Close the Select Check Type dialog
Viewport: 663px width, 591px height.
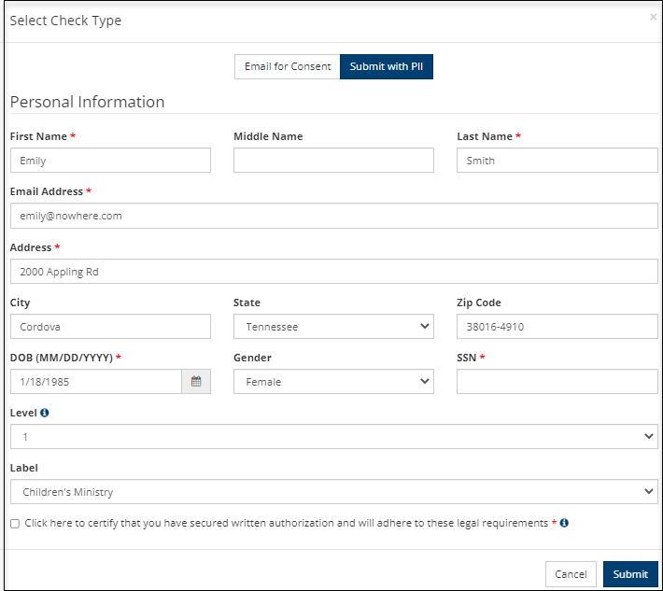pyautogui.click(x=654, y=17)
